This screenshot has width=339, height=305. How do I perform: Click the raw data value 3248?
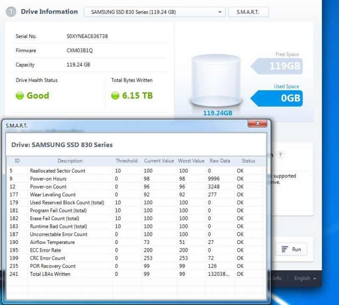tap(214, 186)
